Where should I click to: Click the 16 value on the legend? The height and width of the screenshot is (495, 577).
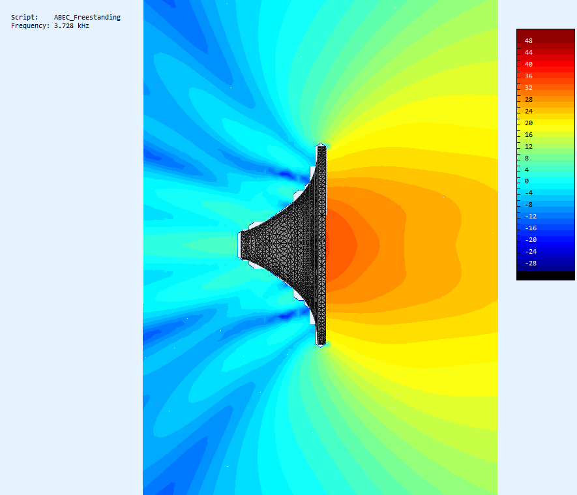[528, 135]
